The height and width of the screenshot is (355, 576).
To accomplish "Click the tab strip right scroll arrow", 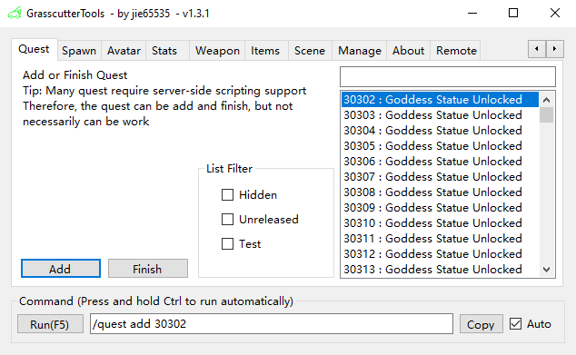I will (555, 49).
